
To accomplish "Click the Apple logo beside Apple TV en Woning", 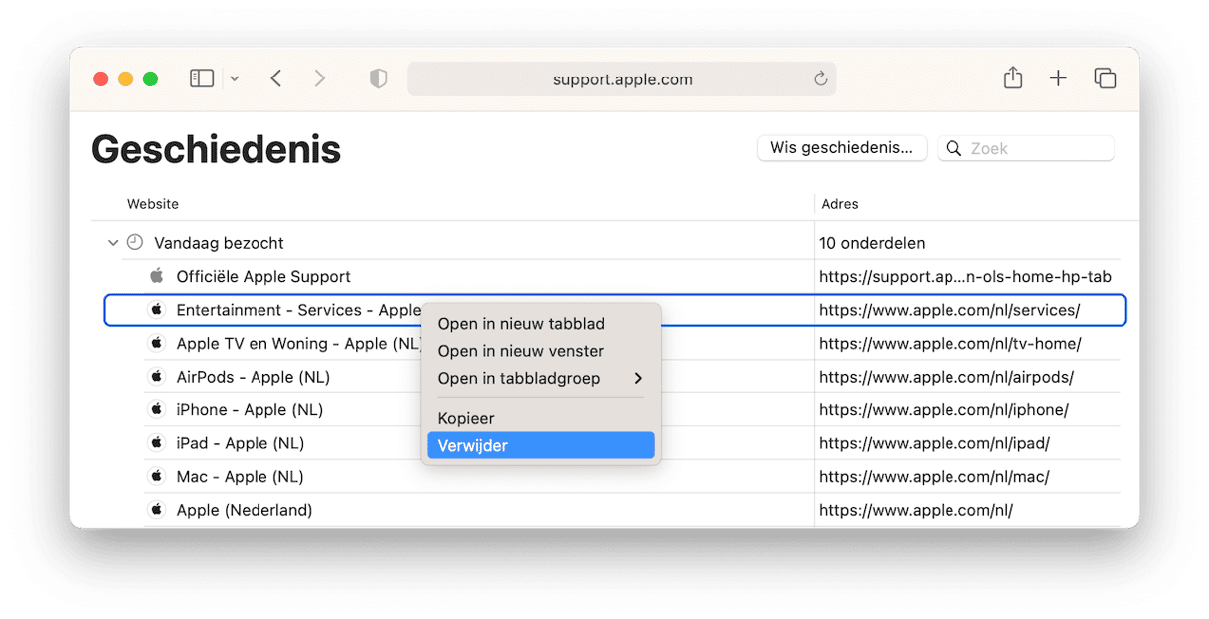I will point(156,343).
